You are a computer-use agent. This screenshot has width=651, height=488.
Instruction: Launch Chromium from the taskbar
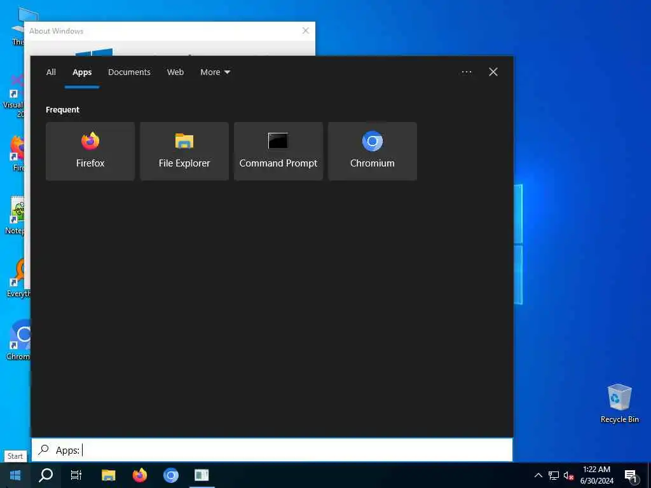point(170,475)
